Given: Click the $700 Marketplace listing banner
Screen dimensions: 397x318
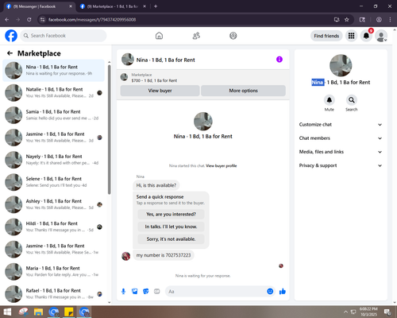Looking at the screenshot, I should [203, 78].
